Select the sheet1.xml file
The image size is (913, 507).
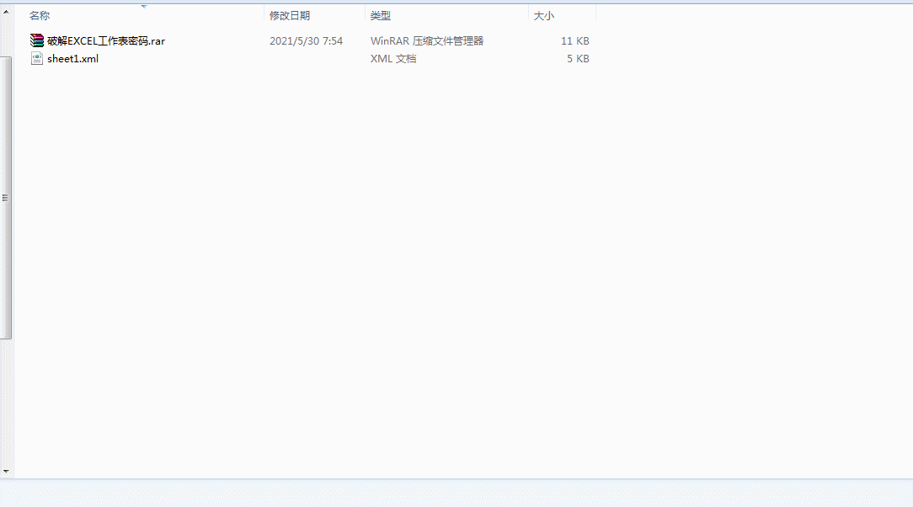pos(72,58)
